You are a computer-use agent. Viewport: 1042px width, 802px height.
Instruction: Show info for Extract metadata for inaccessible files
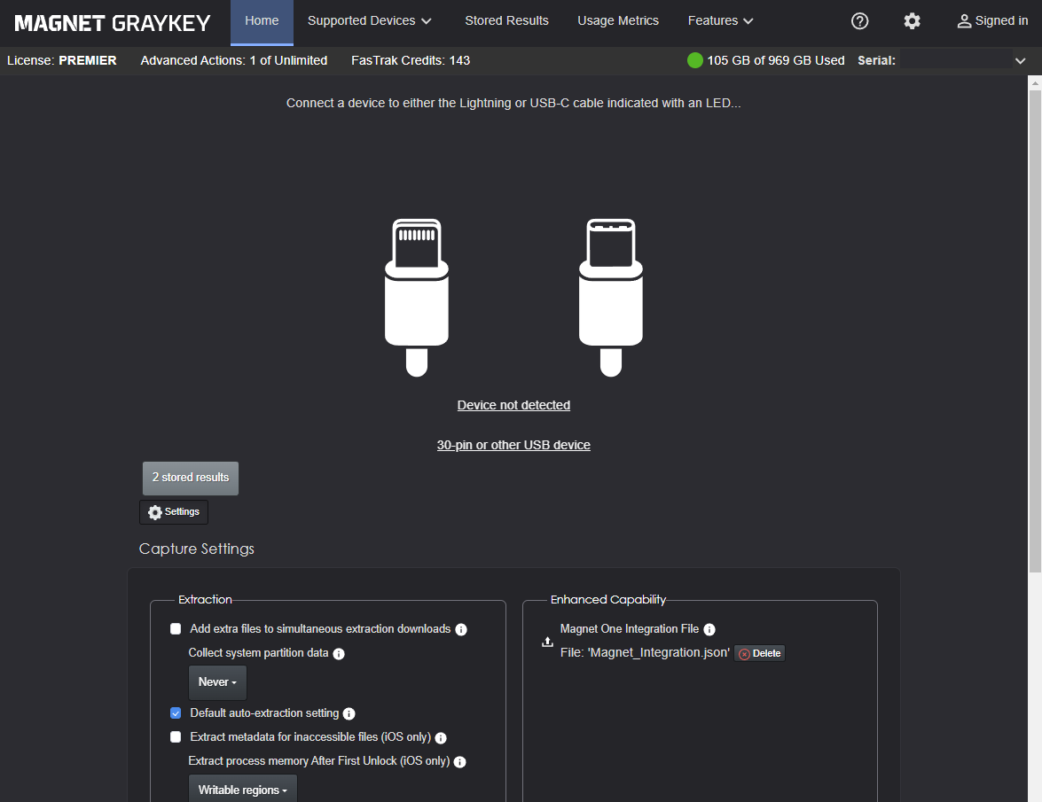coord(441,737)
